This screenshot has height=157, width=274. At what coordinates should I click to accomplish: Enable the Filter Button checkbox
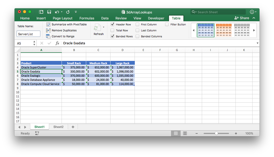(167, 24)
